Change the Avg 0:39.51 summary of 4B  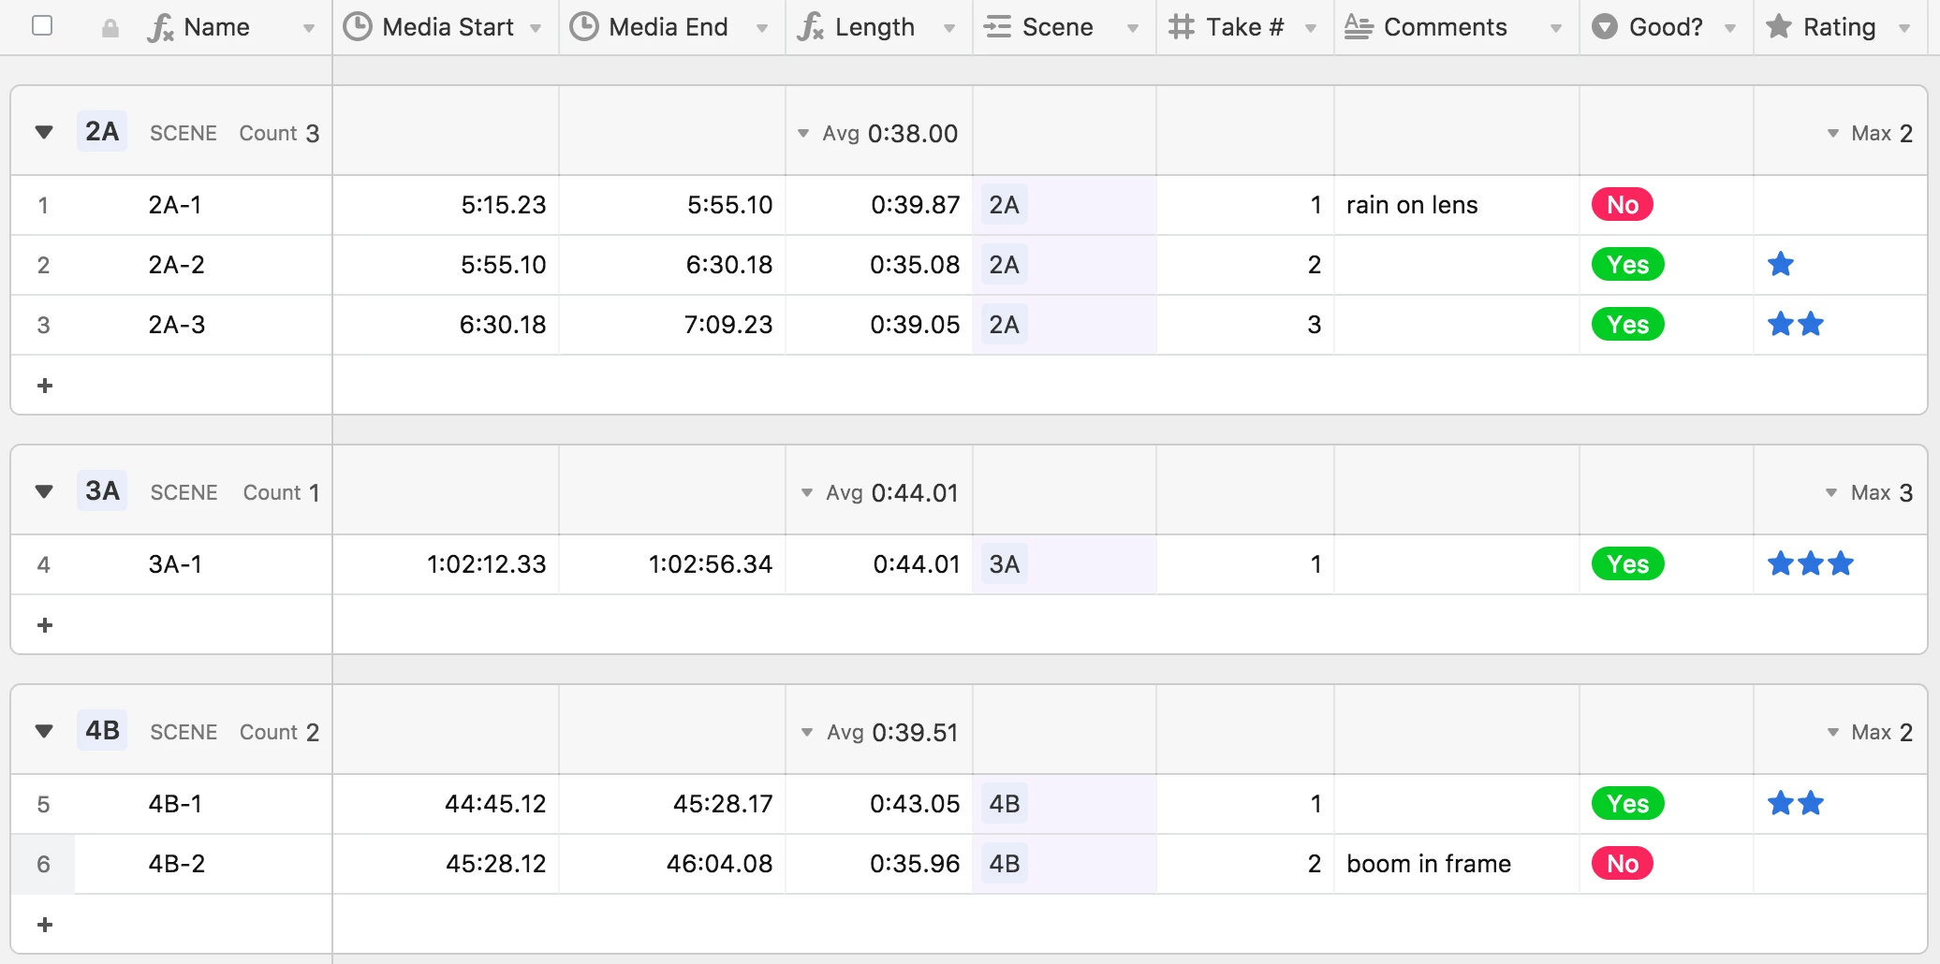[x=879, y=732]
